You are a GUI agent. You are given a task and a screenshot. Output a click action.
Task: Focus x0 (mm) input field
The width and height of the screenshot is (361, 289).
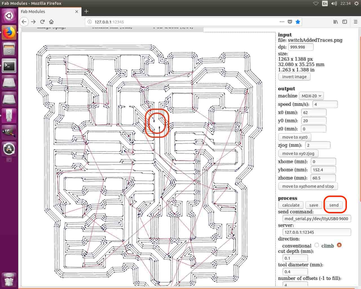pos(314,113)
